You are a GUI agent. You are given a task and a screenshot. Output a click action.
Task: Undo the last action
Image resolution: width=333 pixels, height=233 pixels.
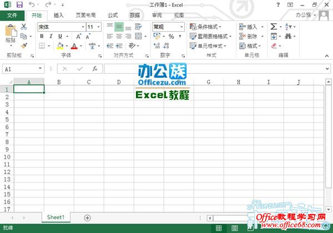coord(32,4)
